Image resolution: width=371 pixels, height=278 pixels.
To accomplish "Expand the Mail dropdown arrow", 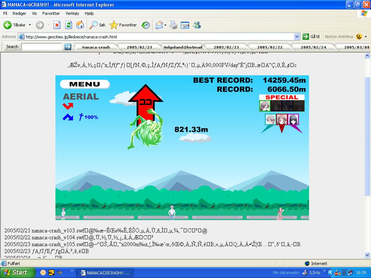I will click(165, 25).
